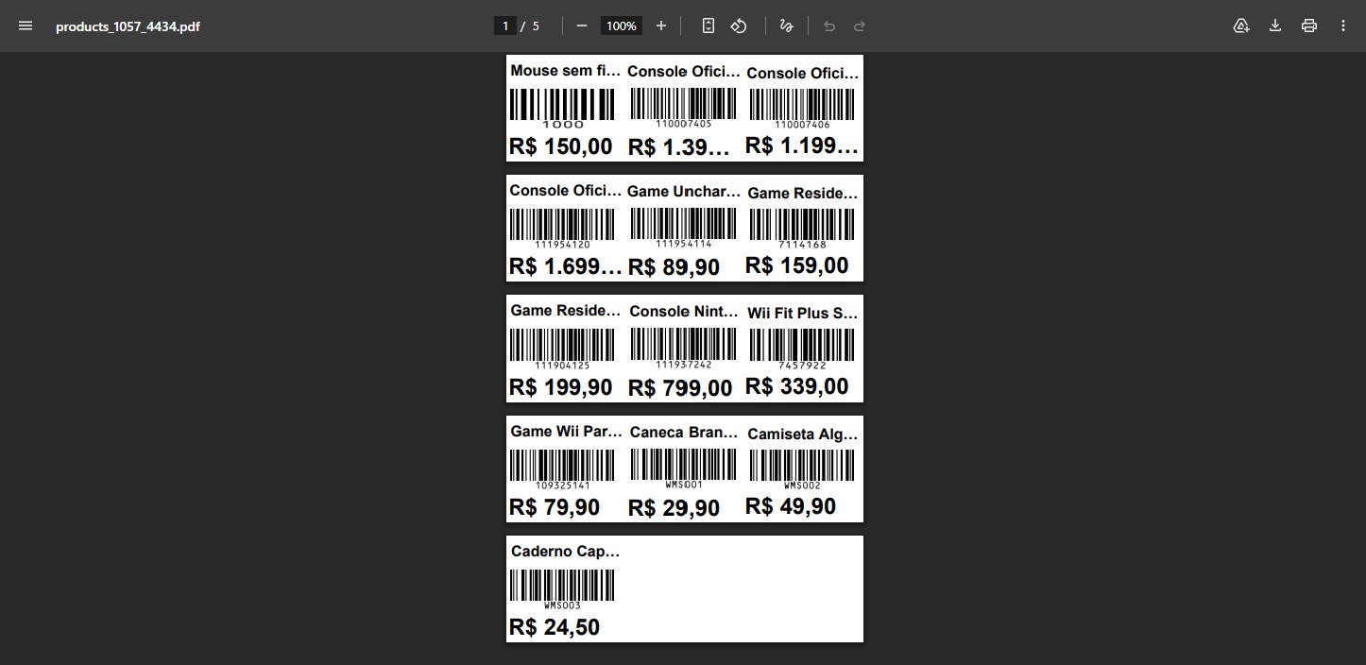Click the undo arrow
The width and height of the screenshot is (1366, 665).
[829, 26]
